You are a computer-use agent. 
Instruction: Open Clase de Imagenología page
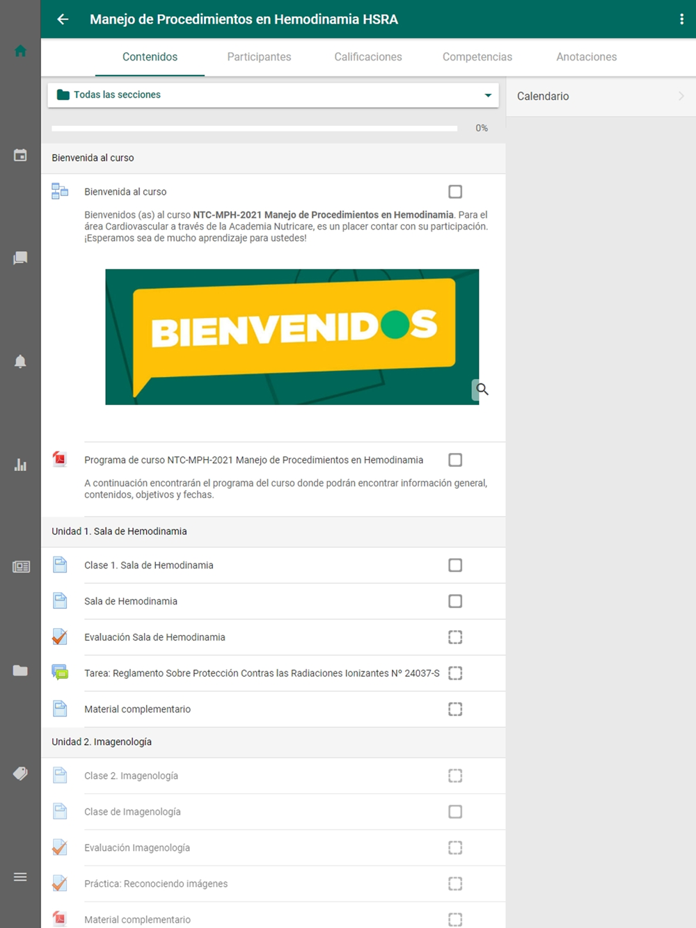coord(132,812)
